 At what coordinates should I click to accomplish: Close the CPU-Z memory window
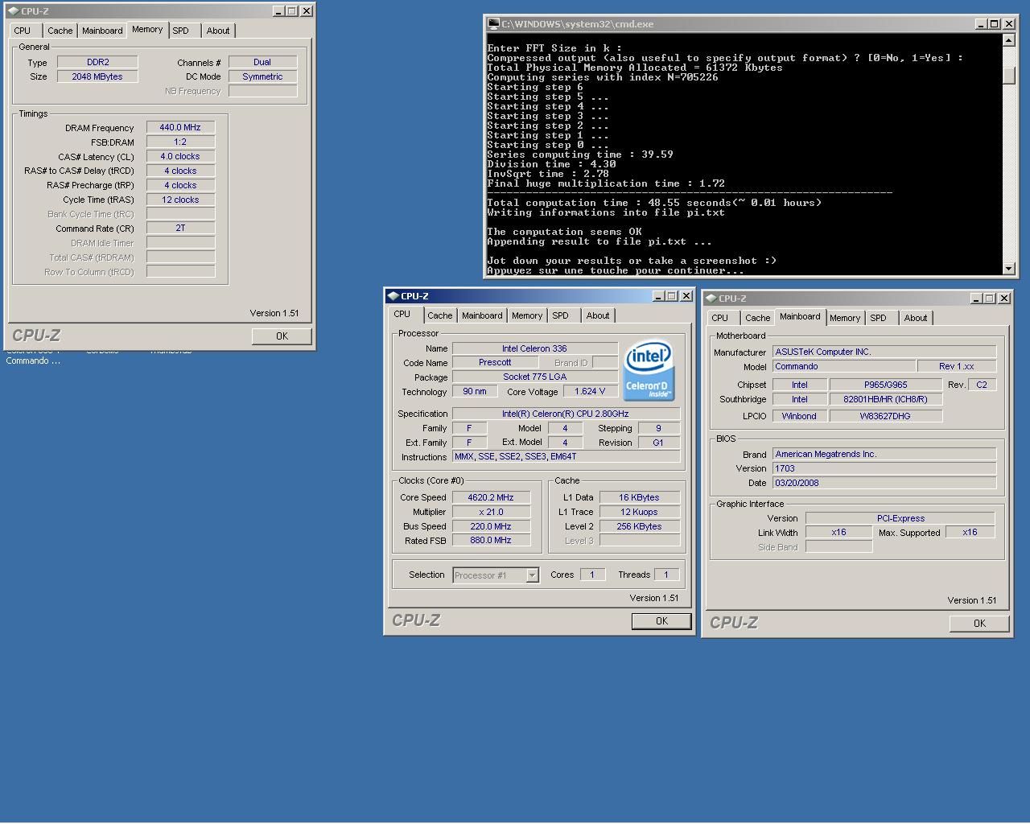pos(306,11)
